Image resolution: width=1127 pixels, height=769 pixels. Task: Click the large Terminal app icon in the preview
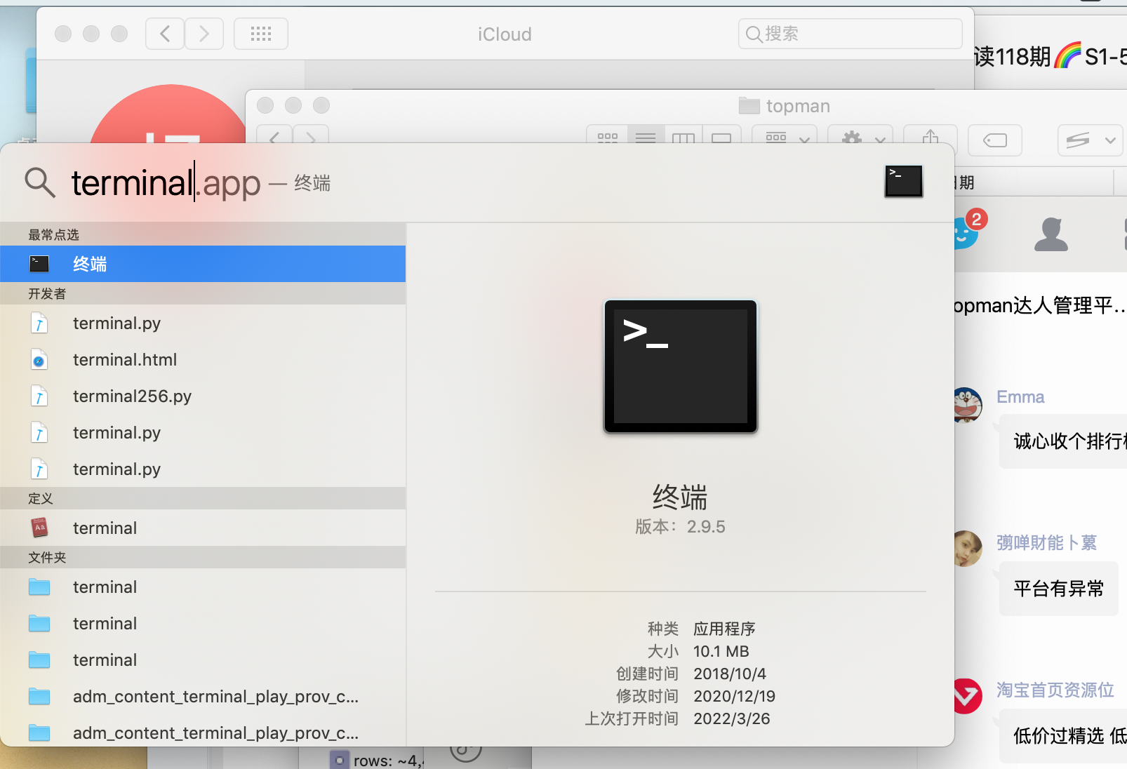click(x=681, y=366)
